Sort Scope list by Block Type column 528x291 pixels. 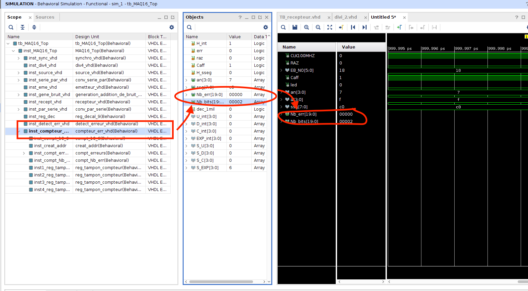click(x=158, y=37)
